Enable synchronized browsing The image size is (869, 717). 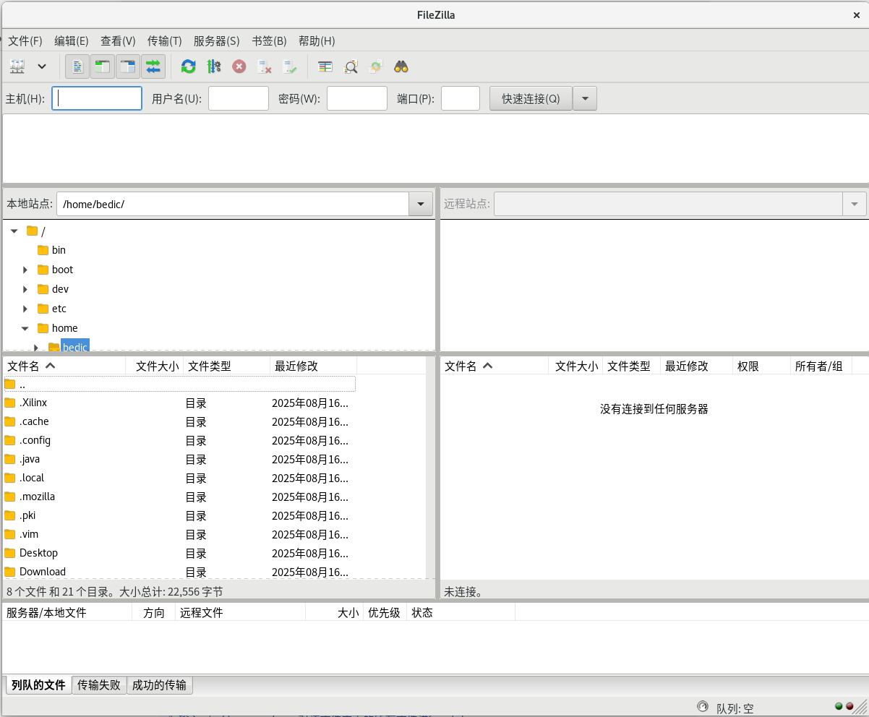tap(375, 66)
